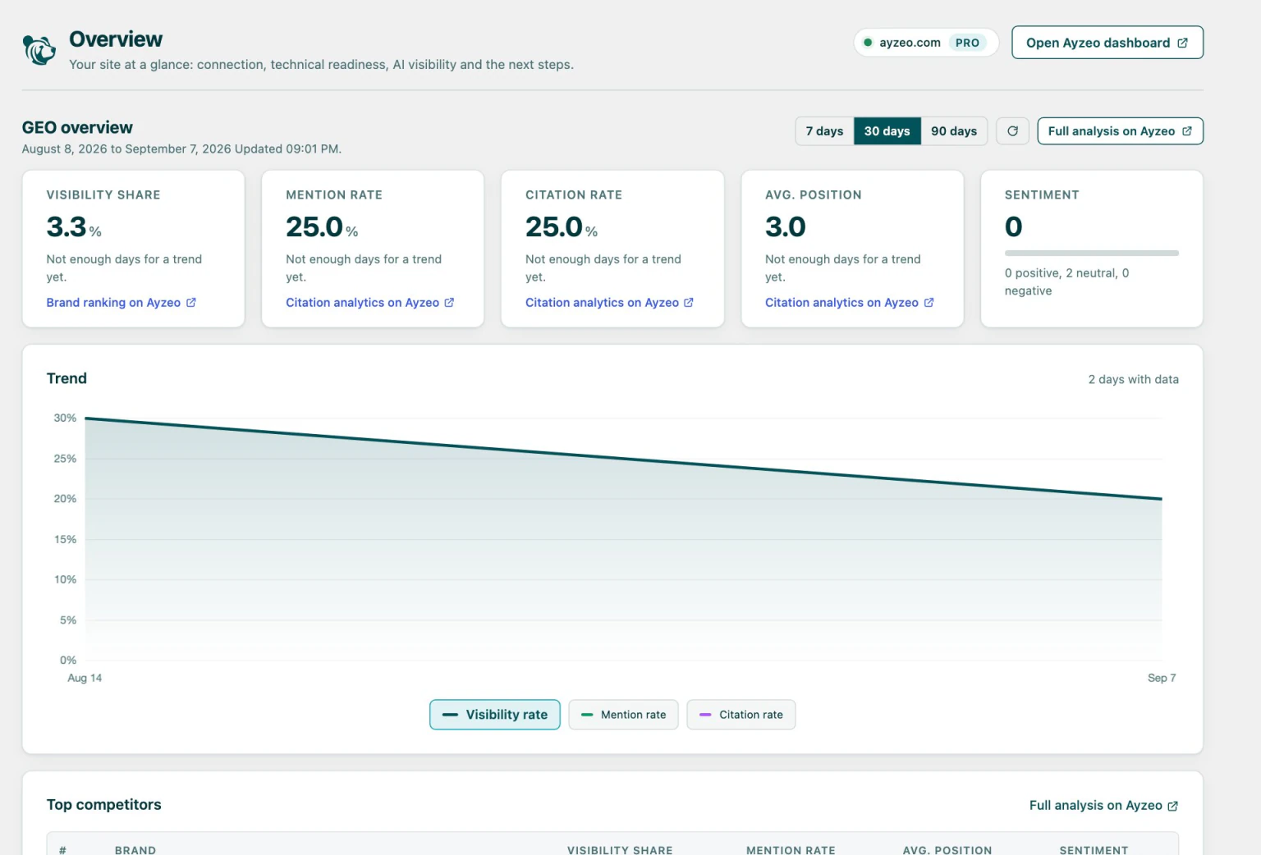Click the Ayzeo bear logo icon

click(39, 50)
